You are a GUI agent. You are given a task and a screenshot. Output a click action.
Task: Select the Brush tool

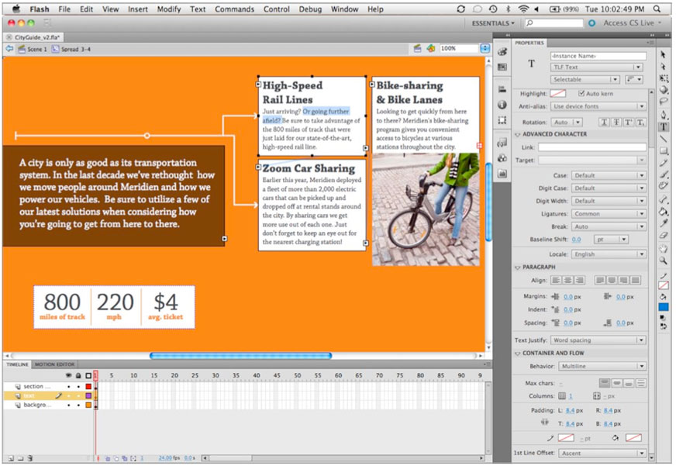(663, 174)
